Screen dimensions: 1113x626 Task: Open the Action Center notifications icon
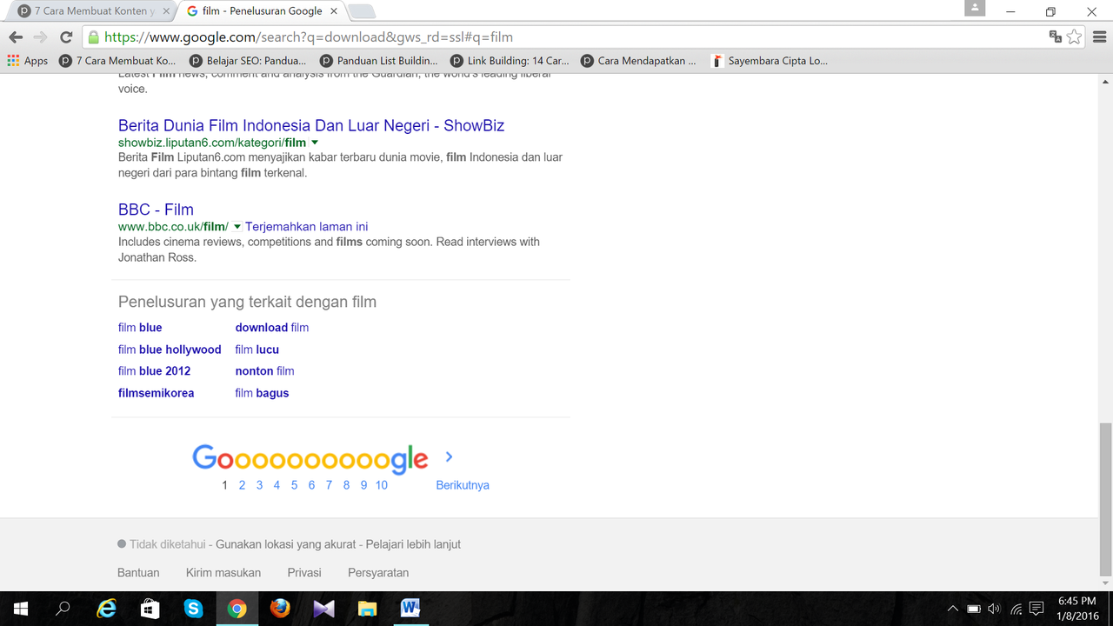[x=1036, y=609]
